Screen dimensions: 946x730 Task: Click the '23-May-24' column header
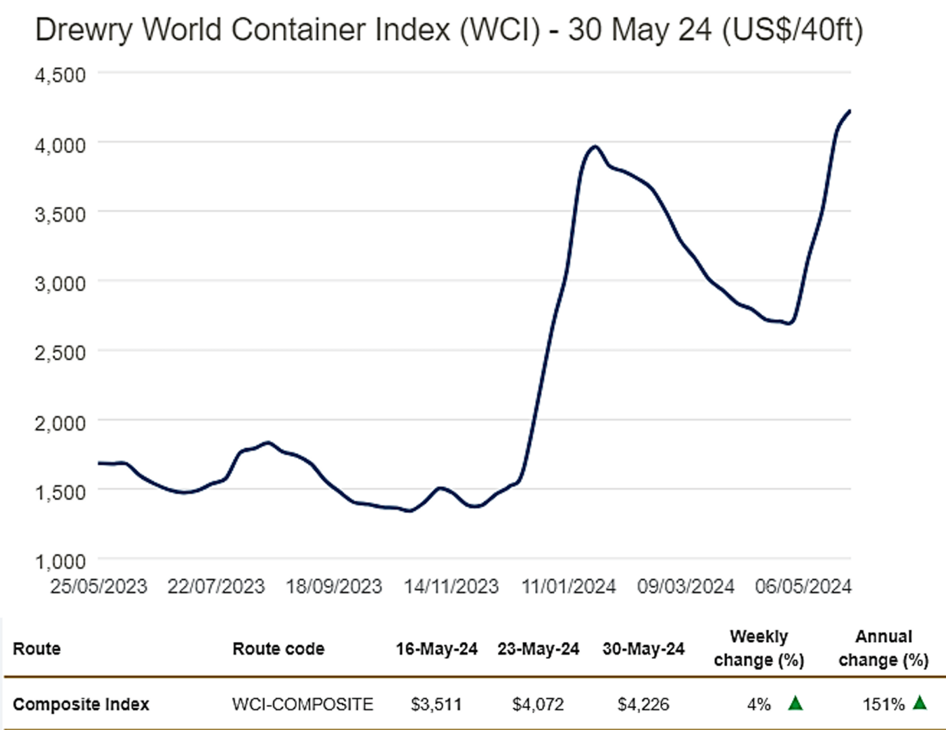[x=539, y=649]
